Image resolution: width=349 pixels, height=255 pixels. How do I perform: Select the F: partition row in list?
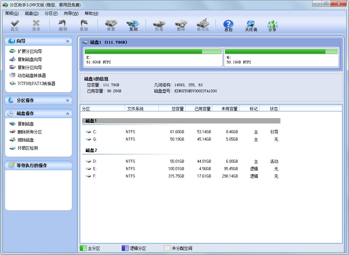[x=182, y=176]
